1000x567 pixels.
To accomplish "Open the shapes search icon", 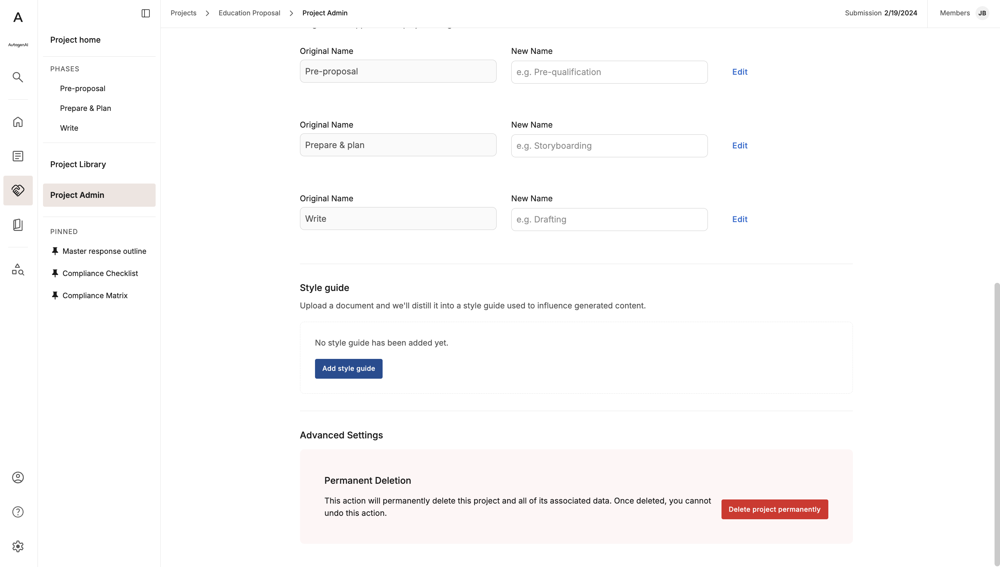I will [18, 270].
